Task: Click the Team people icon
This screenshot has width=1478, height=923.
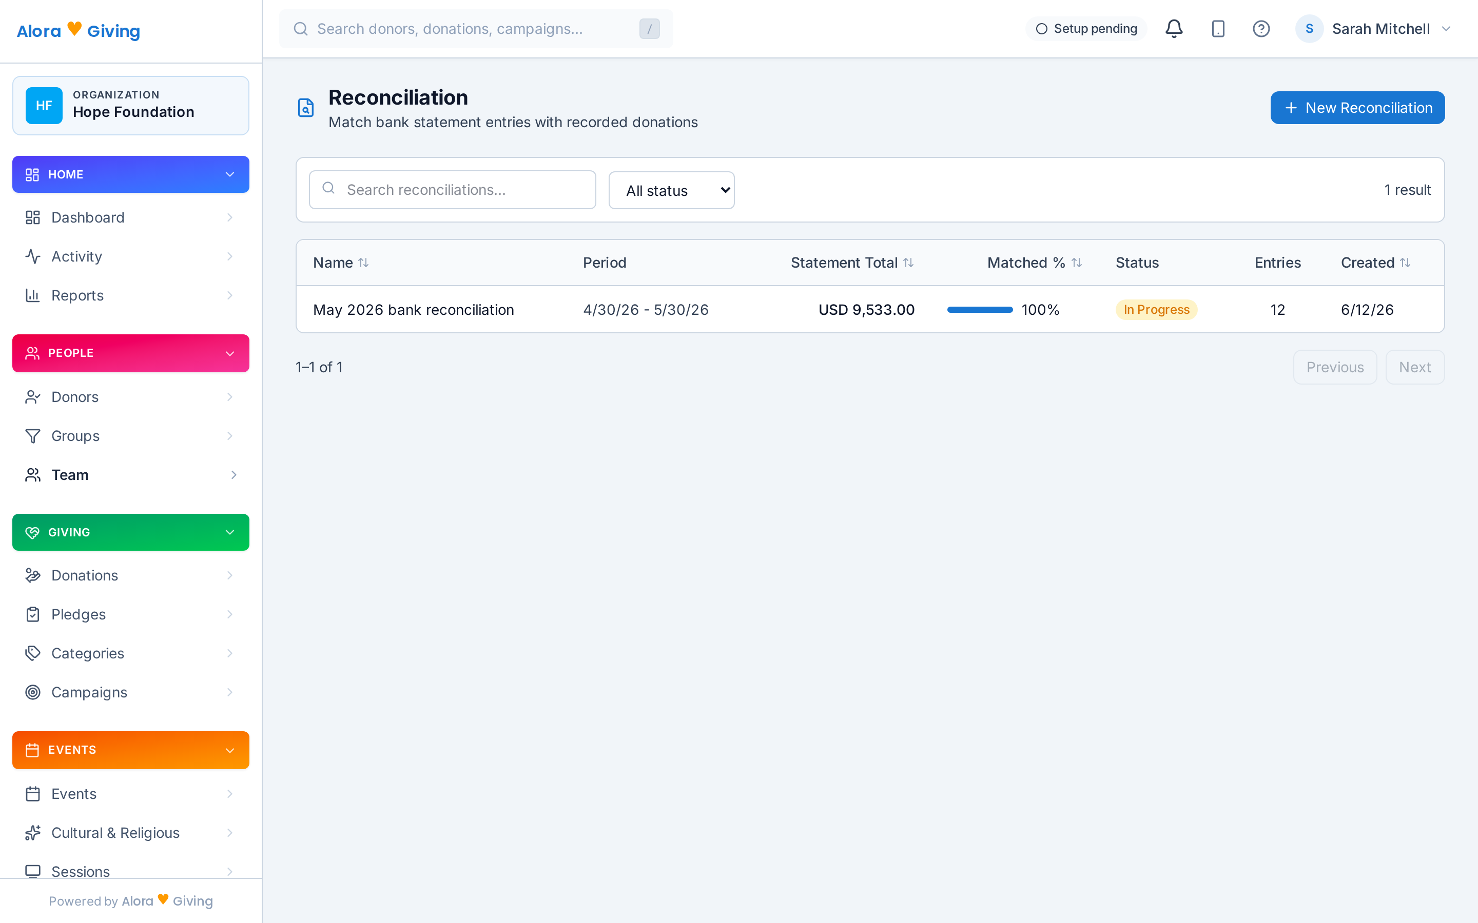Action: click(33, 475)
